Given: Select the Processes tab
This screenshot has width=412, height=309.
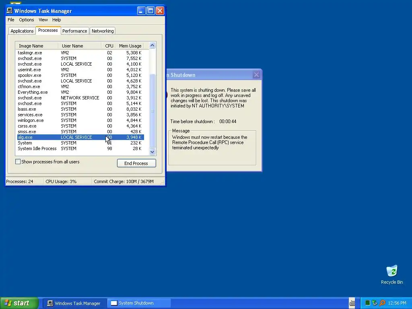Looking at the screenshot, I should point(48,30).
